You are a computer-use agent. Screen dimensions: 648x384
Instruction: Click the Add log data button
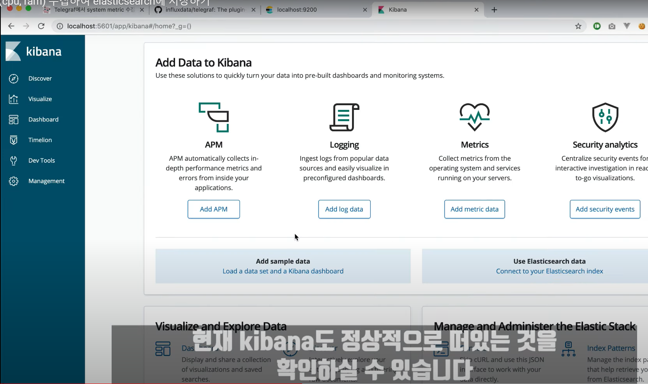344,209
